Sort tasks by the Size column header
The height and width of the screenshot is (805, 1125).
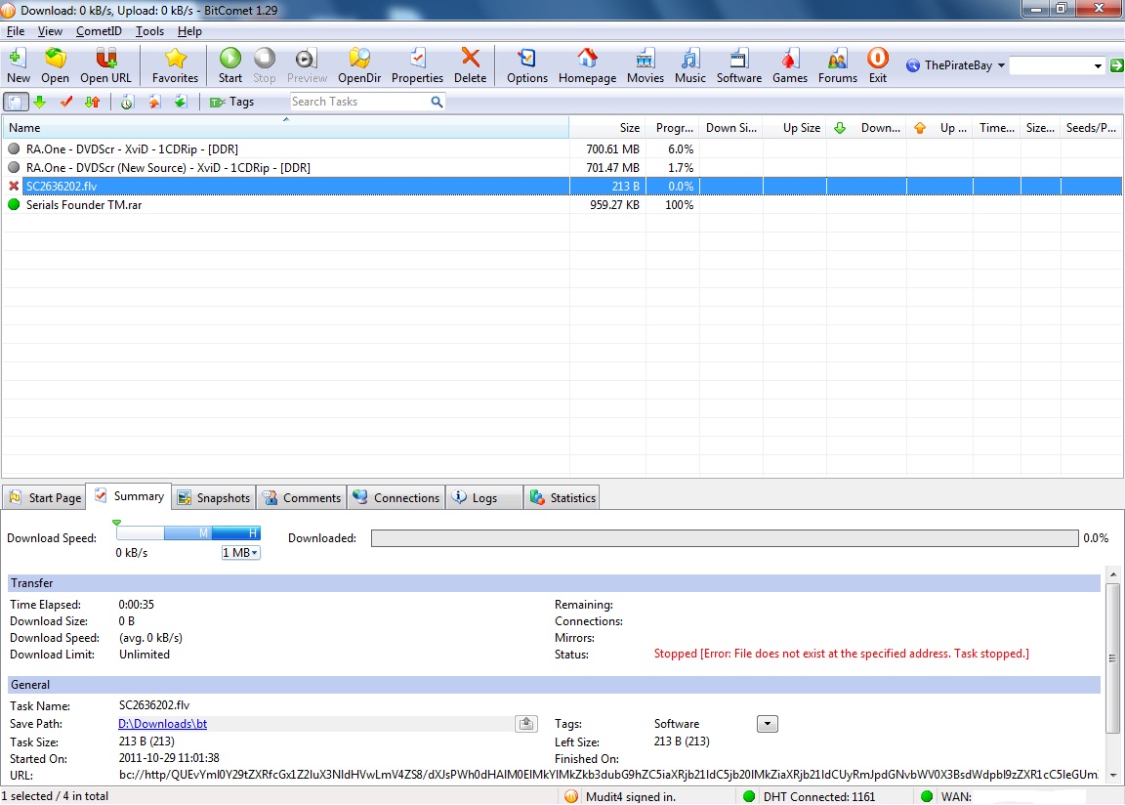tap(607, 128)
